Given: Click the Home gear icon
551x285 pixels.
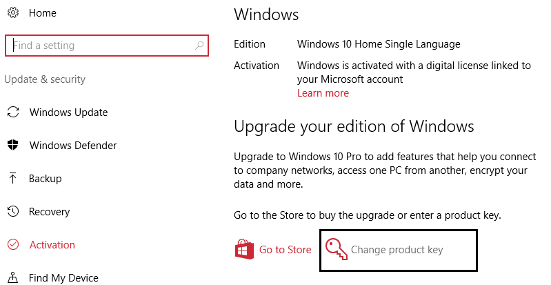Looking at the screenshot, I should 12,13.
